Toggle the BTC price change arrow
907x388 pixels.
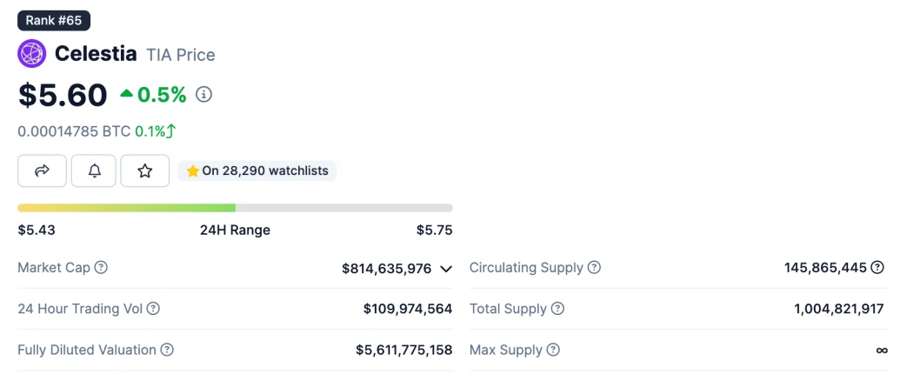point(171,131)
